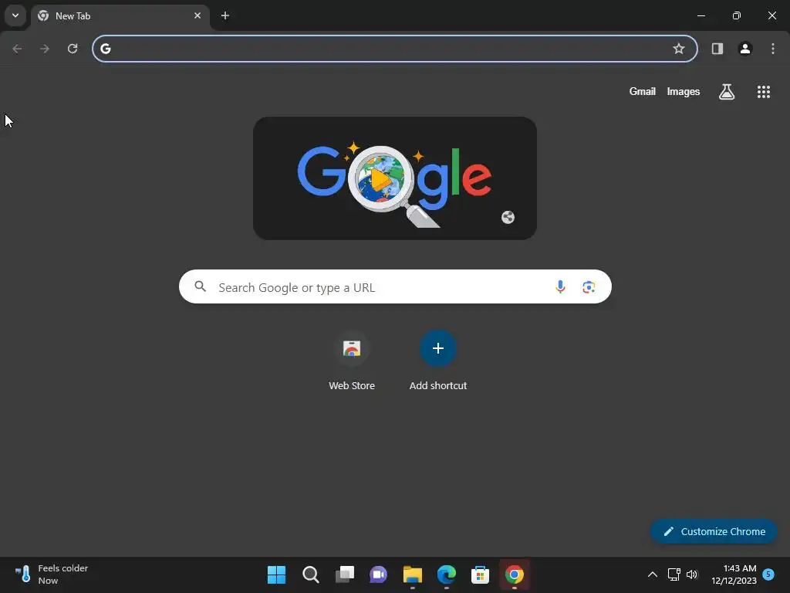Image resolution: width=790 pixels, height=593 pixels.
Task: Open Microsoft Store from the taskbar
Action: [x=480, y=574]
